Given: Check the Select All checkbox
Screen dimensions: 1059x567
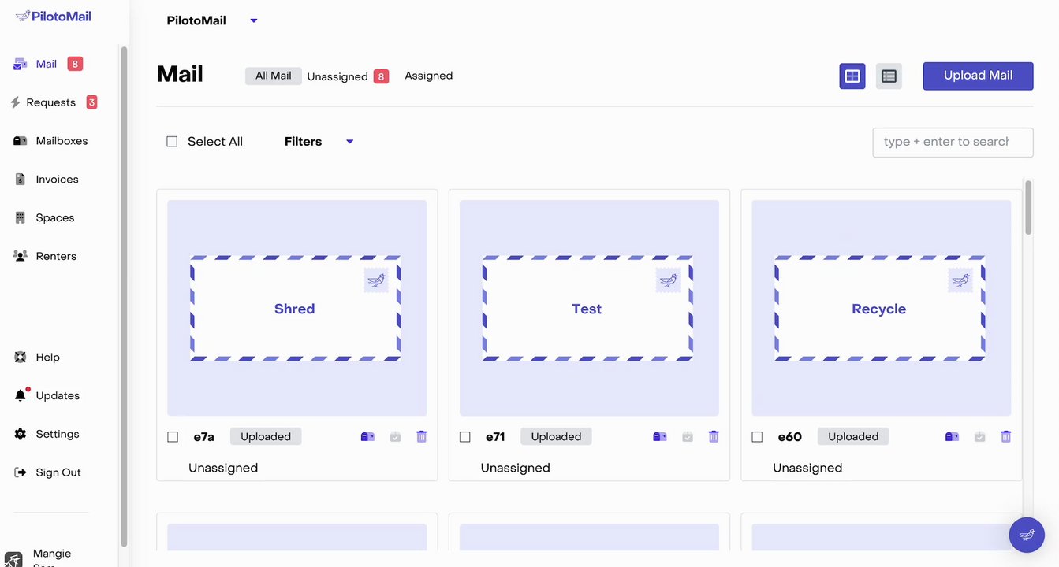Looking at the screenshot, I should [172, 142].
